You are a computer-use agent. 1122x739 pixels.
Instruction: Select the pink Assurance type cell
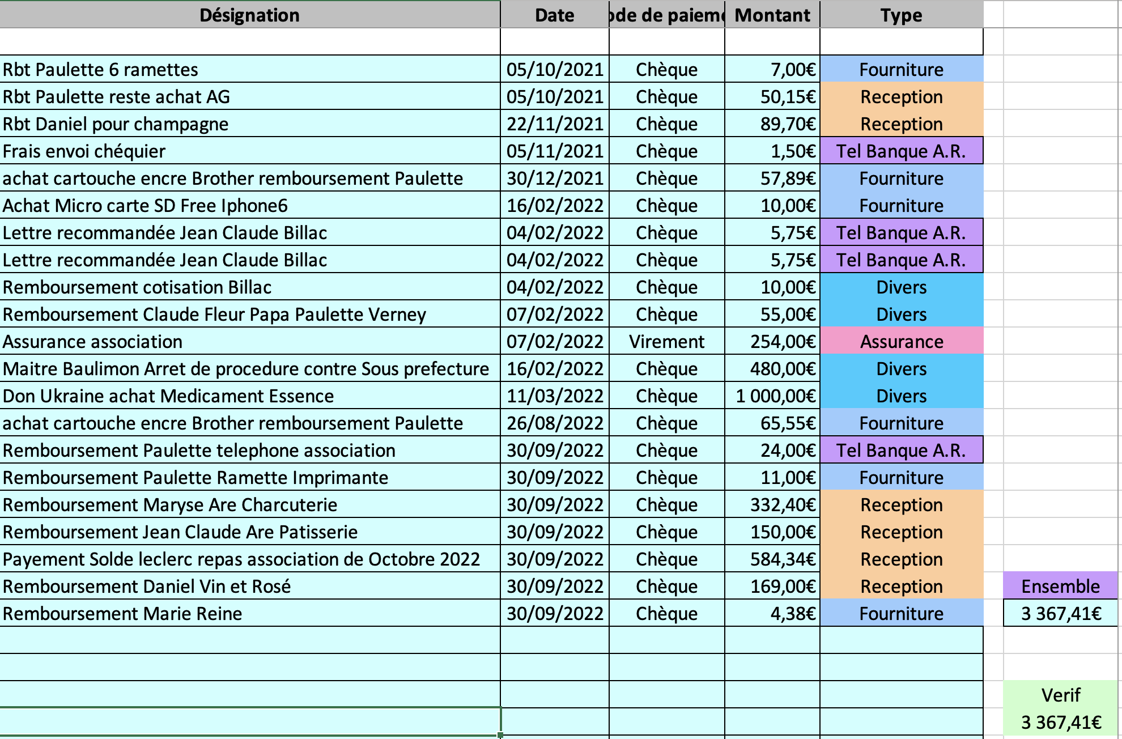tap(901, 341)
